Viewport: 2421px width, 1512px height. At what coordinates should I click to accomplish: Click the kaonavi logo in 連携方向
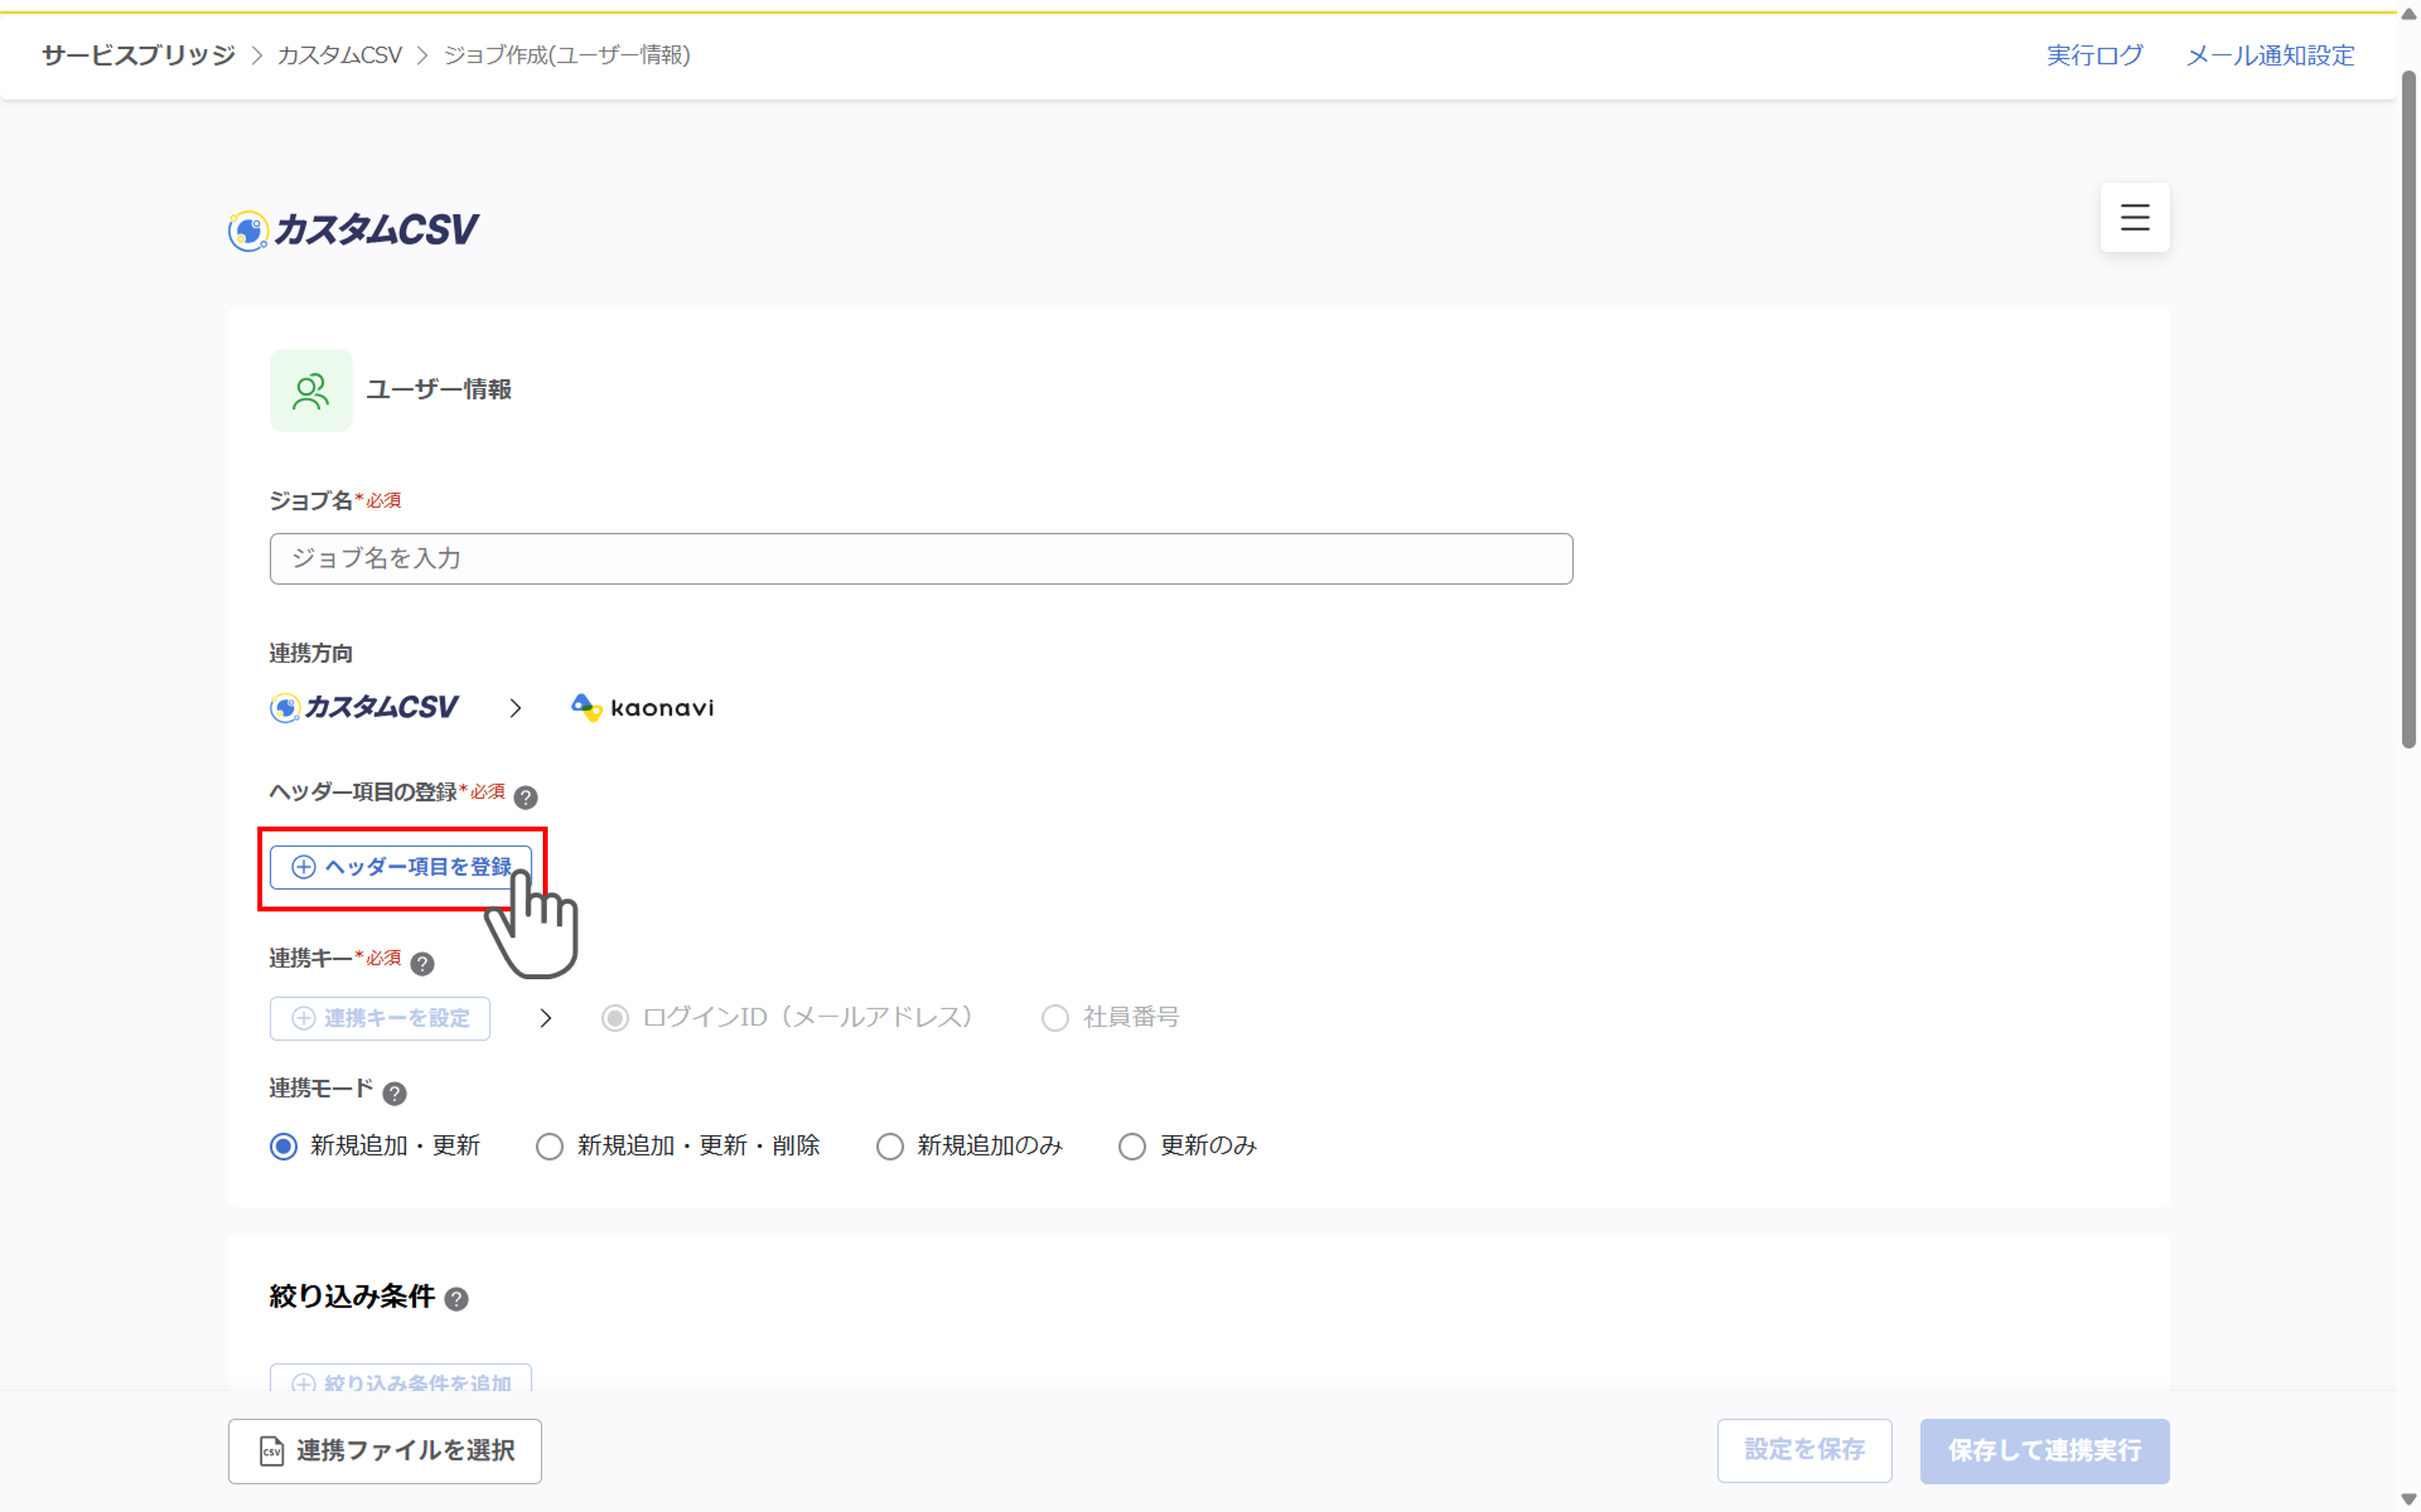643,708
